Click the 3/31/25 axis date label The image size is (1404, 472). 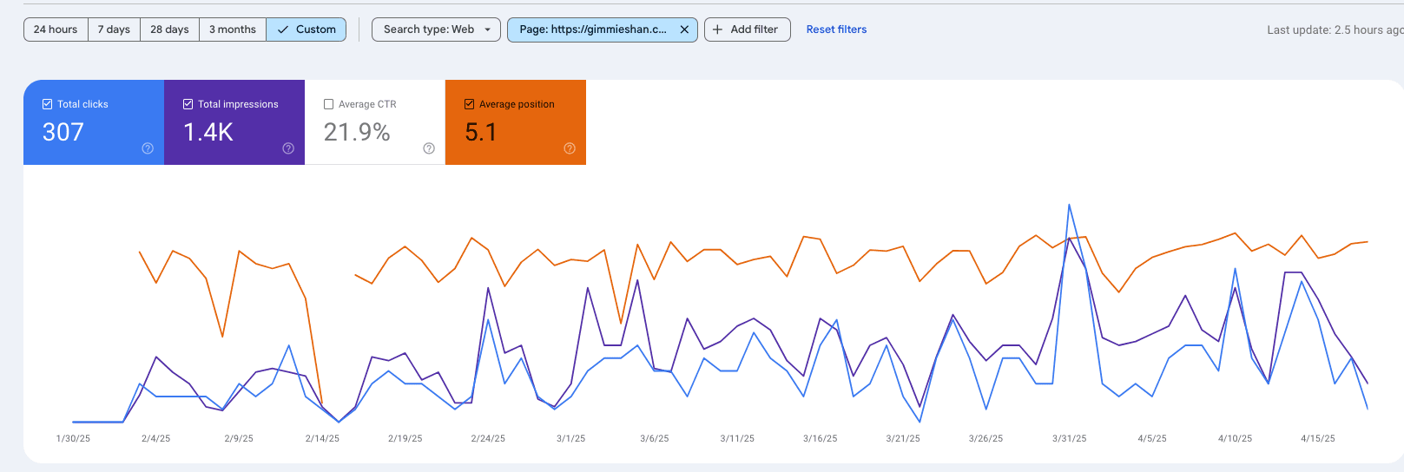click(x=1070, y=439)
